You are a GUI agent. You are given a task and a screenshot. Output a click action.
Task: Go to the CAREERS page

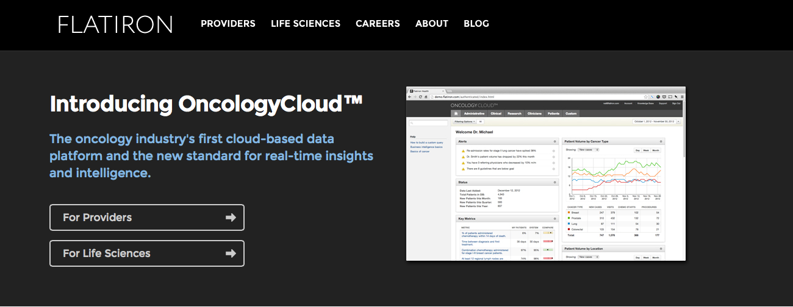point(378,24)
